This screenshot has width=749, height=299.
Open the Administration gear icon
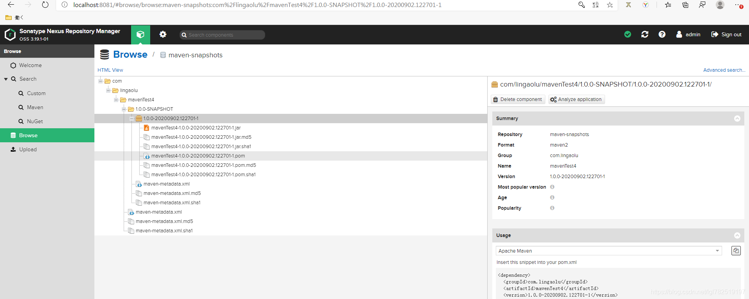click(163, 34)
